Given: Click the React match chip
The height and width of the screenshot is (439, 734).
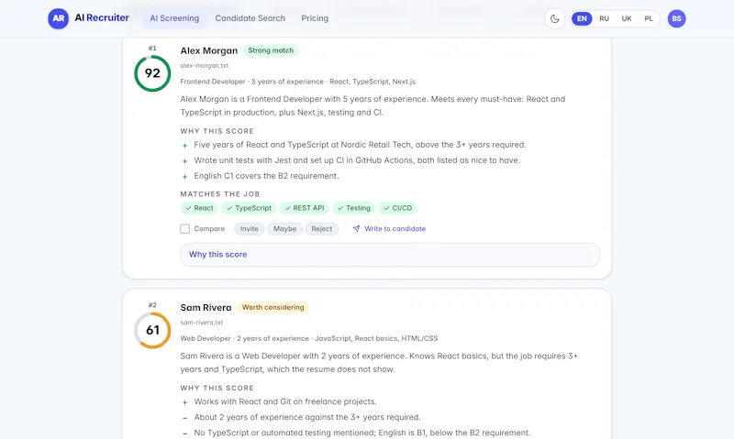Looking at the screenshot, I should (199, 208).
